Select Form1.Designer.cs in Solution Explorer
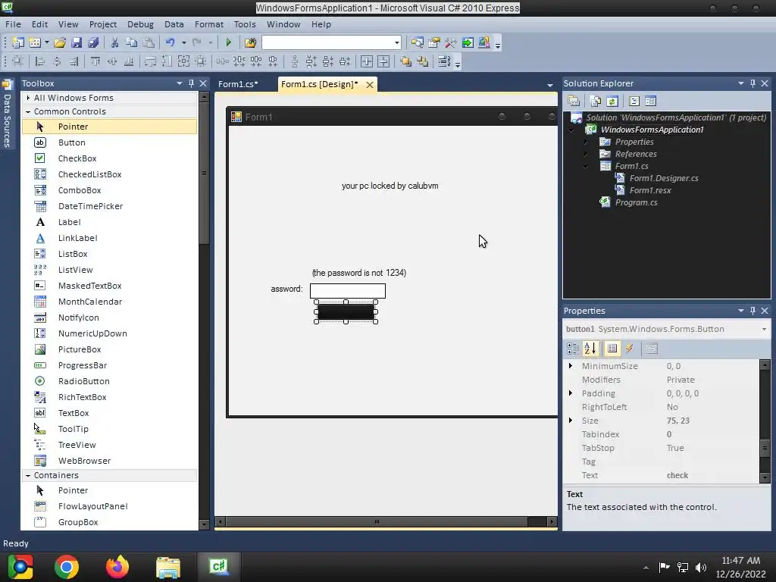 663,178
